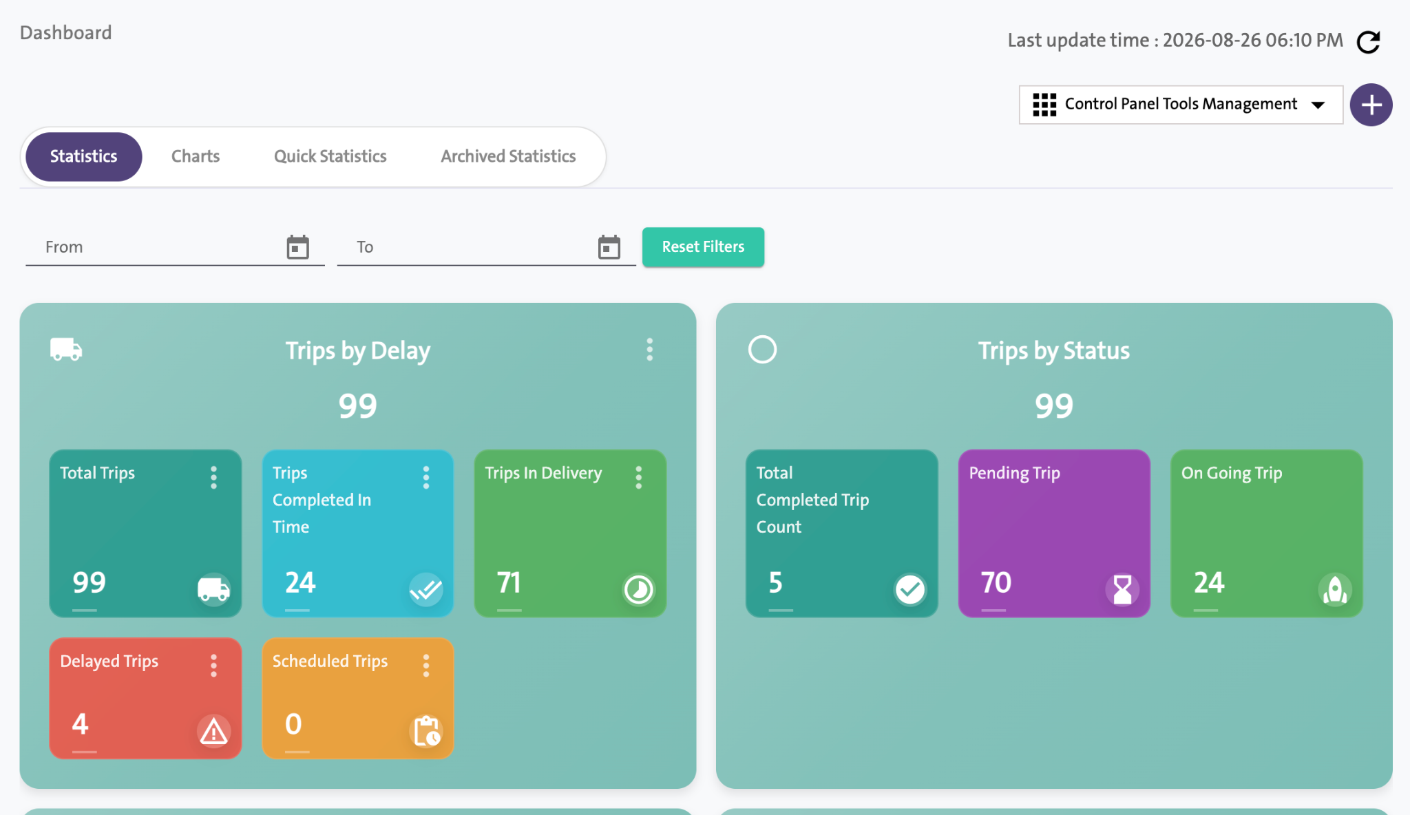Click the hourglass icon on Pending Trip card
Viewport: 1410px width, 815px height.
(x=1122, y=589)
